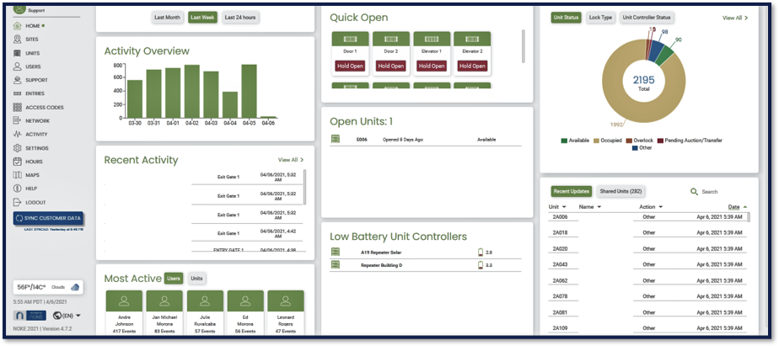Click the 04-05 activity bar
The height and width of the screenshot is (346, 779).
point(249,91)
